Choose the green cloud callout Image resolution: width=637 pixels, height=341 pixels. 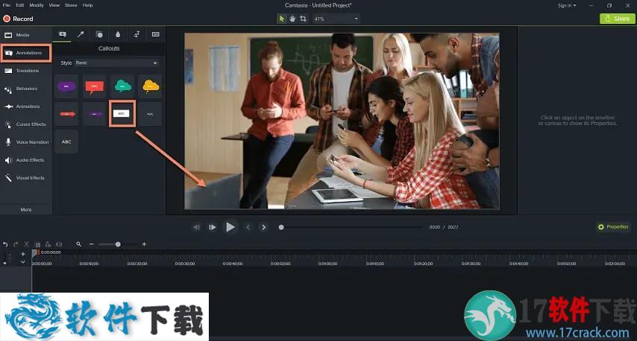tap(122, 86)
